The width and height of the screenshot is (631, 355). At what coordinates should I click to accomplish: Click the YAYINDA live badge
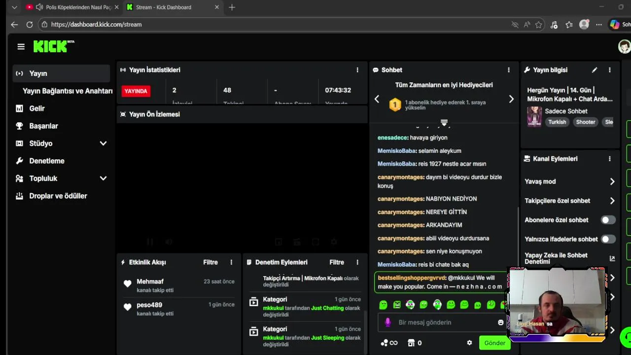coord(136,91)
